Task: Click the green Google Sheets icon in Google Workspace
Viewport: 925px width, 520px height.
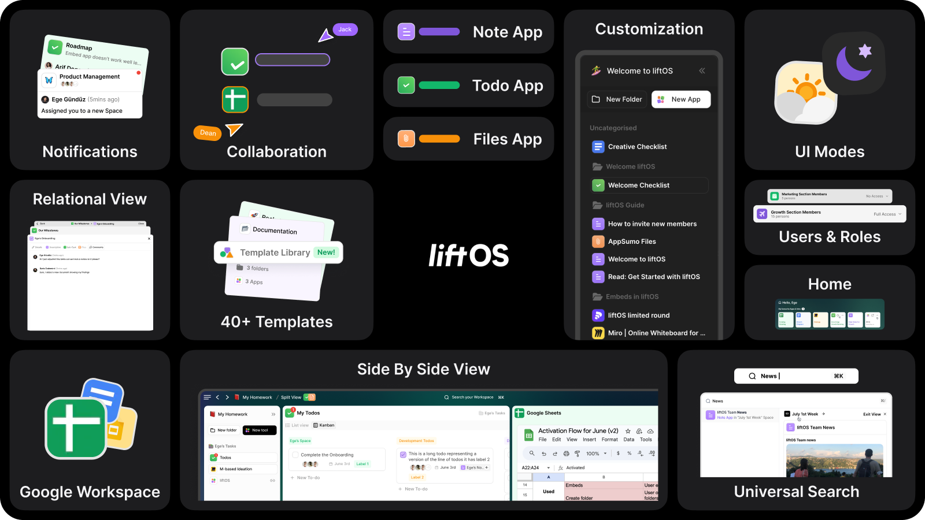Action: pos(76,428)
